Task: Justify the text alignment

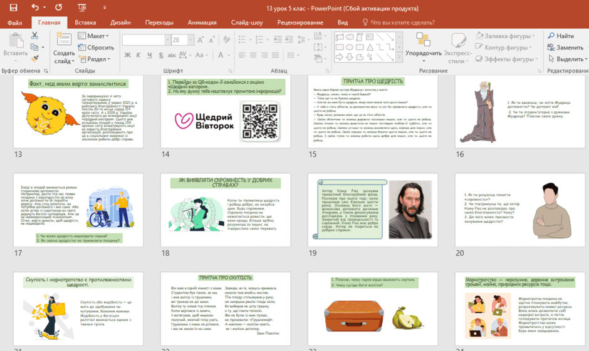Action: [x=275, y=55]
